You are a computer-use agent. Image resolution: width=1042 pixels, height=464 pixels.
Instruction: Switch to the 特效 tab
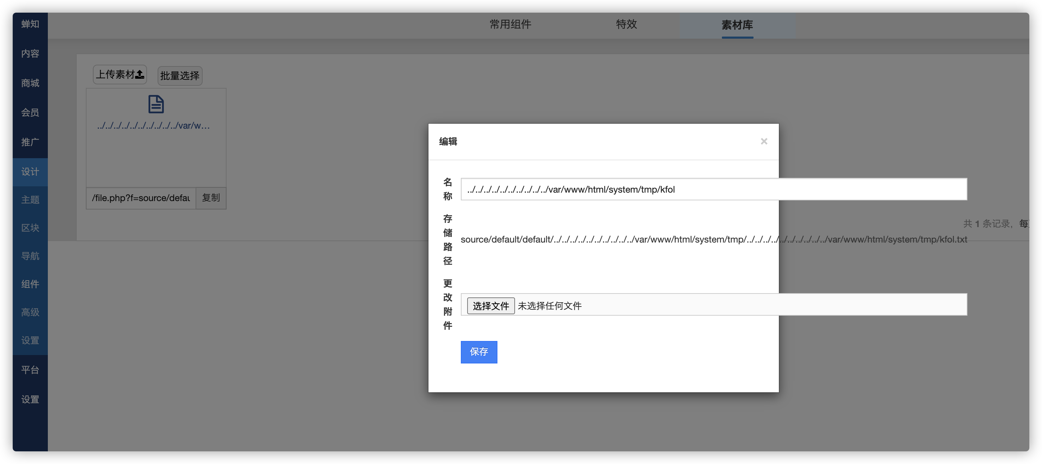(626, 25)
